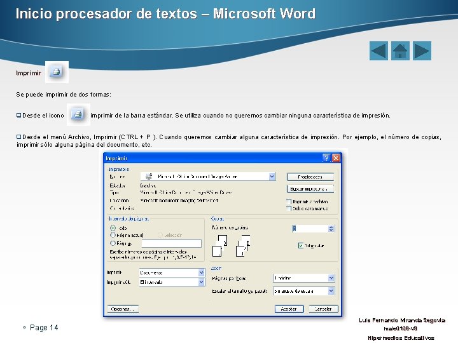Open the Páginas por hoja dropdown
The image size is (458, 343).
click(x=331, y=278)
